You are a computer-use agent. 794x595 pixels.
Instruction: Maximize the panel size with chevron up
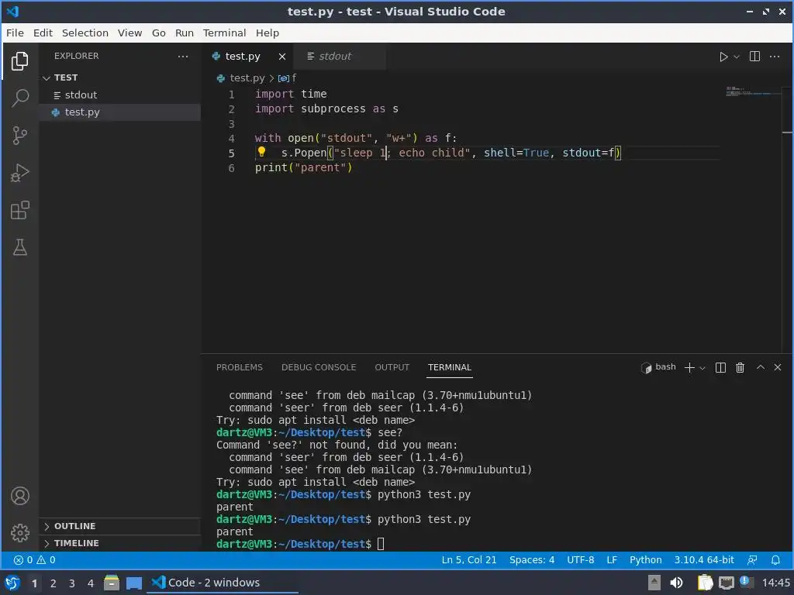tap(761, 367)
